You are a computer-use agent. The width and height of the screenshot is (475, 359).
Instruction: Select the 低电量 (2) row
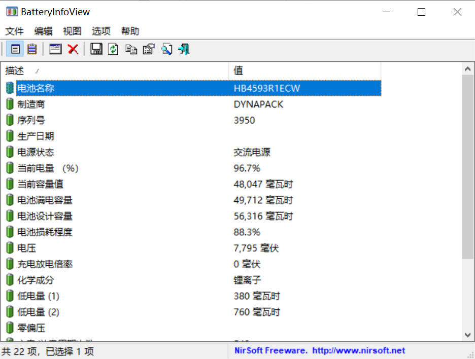tap(193, 312)
